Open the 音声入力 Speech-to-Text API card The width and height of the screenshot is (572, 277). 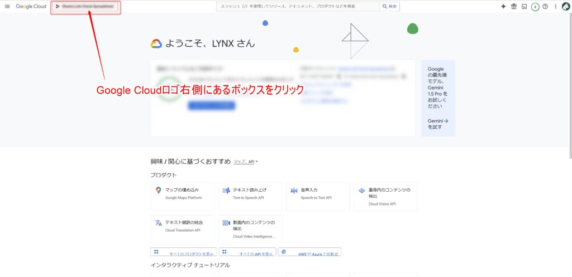click(317, 196)
